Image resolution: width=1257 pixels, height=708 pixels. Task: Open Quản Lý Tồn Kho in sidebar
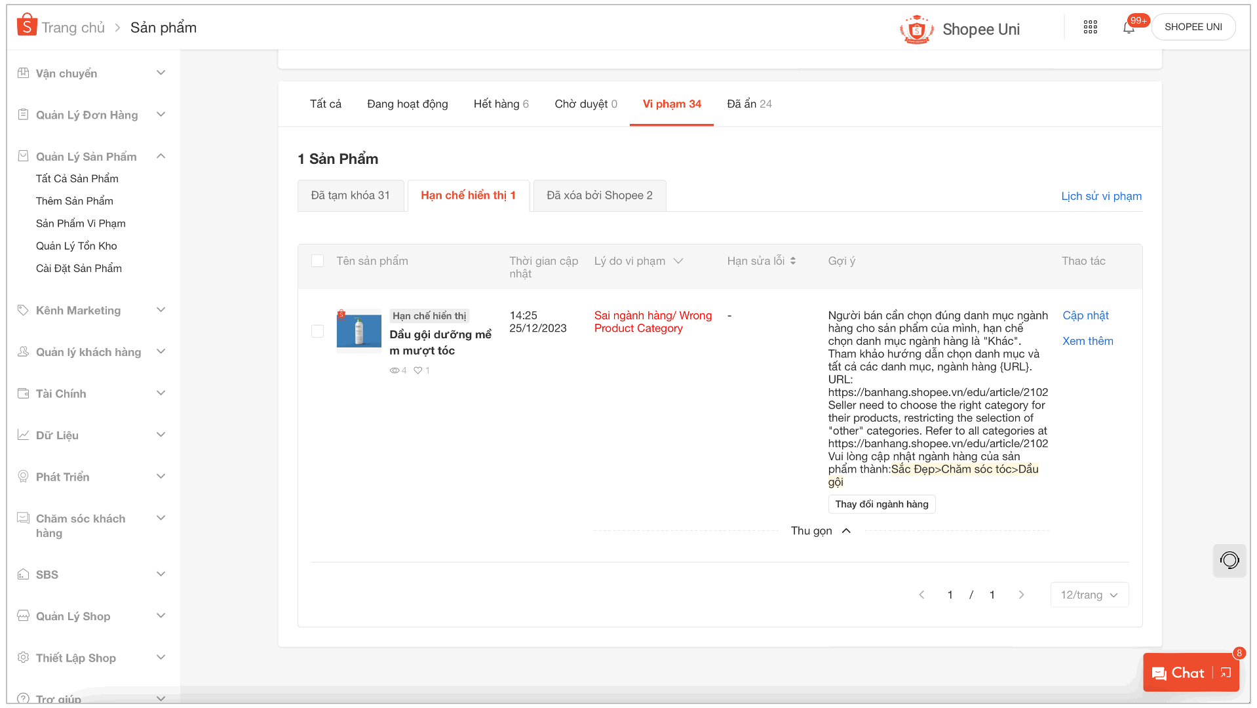click(76, 246)
